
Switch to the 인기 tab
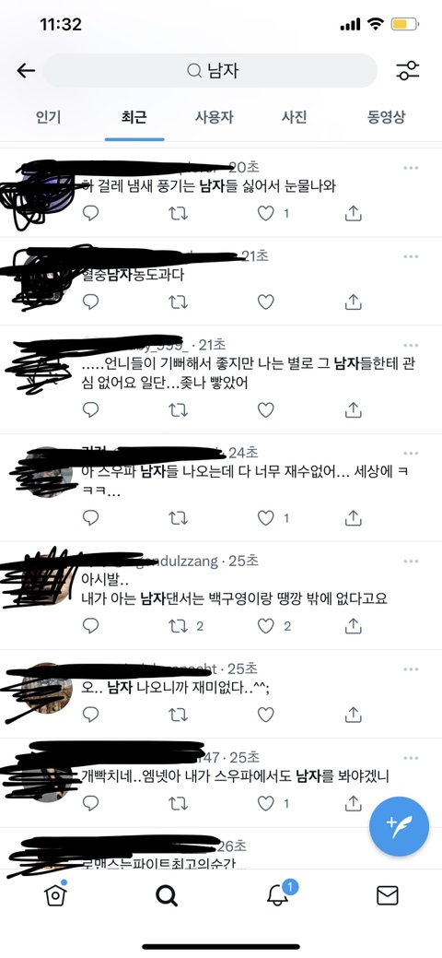tap(49, 117)
